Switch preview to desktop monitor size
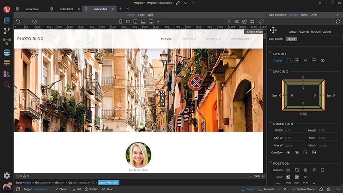The height and width of the screenshot is (193, 343). (151, 21)
